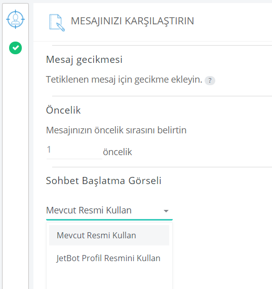Screen dimensions: 272x289
Task: Click the green completed checkmark icon
Action: click(16, 48)
